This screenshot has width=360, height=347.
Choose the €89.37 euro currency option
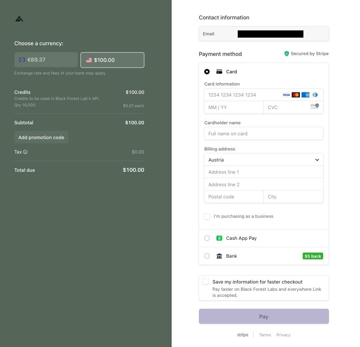(x=46, y=60)
